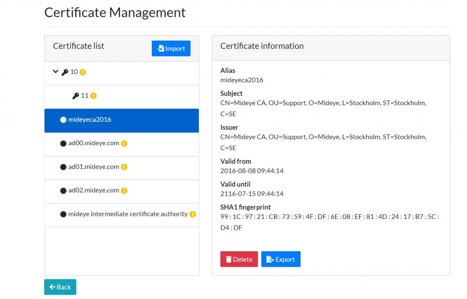Click the certificate seal icon beside mideyeca2016
This screenshot has height=299, width=467.
point(63,120)
